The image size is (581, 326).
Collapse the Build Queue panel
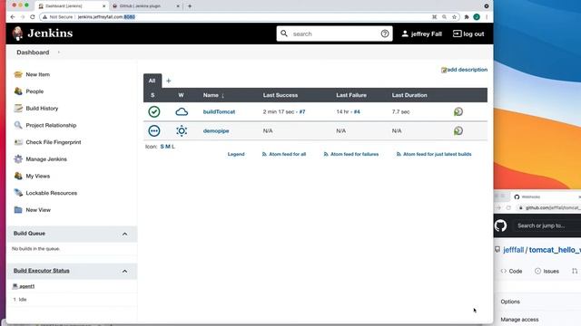(x=125, y=234)
